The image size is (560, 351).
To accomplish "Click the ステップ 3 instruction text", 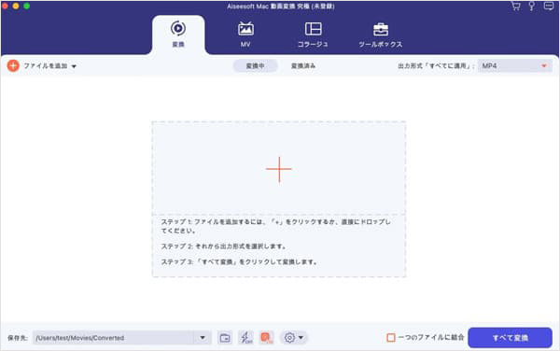I will [239, 262].
